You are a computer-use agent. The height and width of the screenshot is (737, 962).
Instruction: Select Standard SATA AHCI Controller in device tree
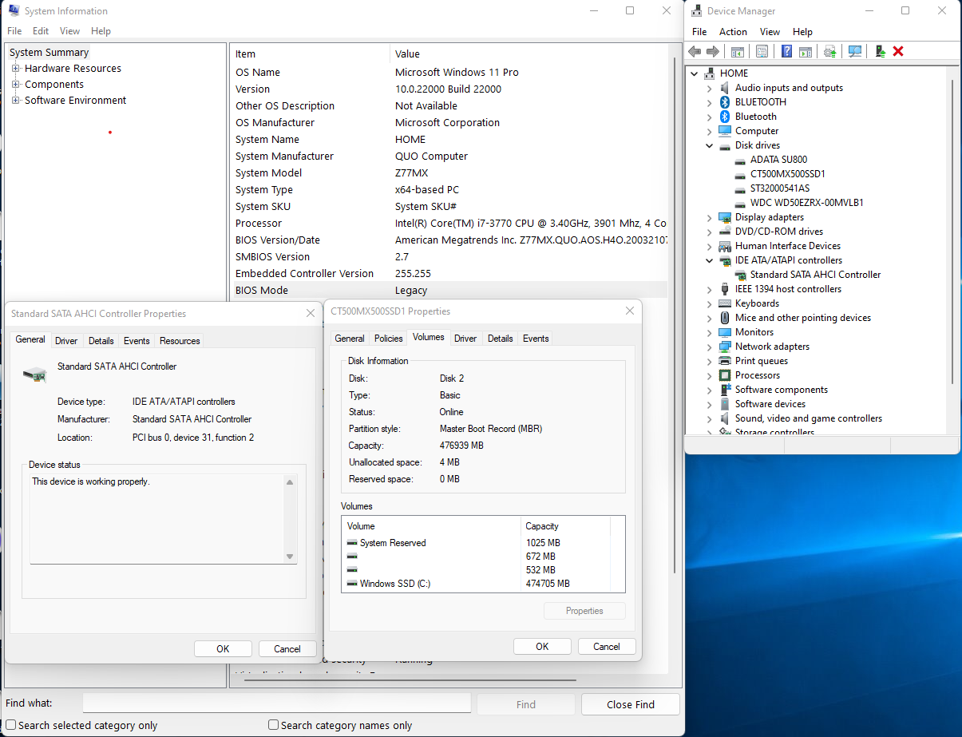click(x=815, y=275)
